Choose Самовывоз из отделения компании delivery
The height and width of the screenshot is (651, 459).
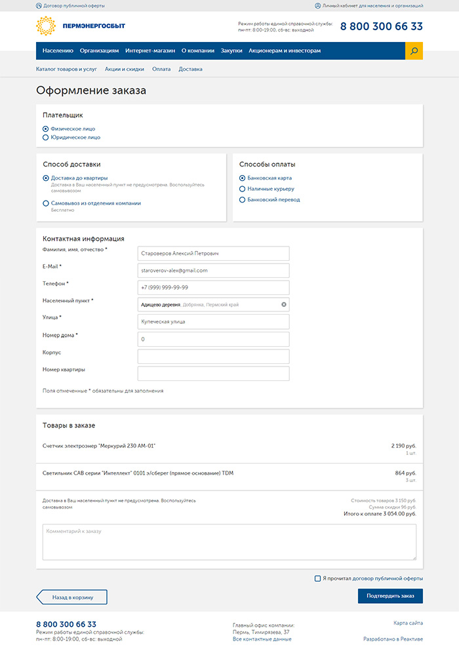click(x=45, y=203)
